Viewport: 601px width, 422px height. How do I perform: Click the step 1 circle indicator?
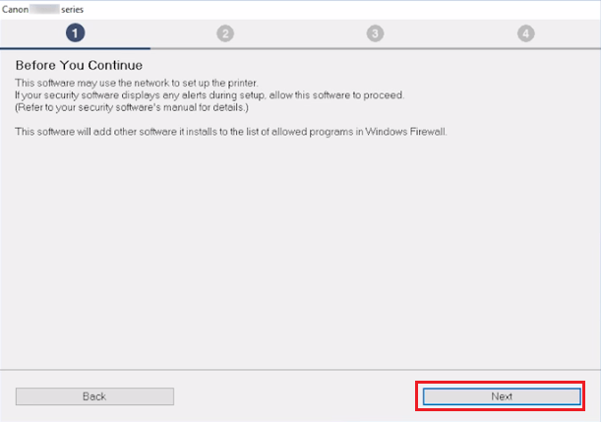75,33
